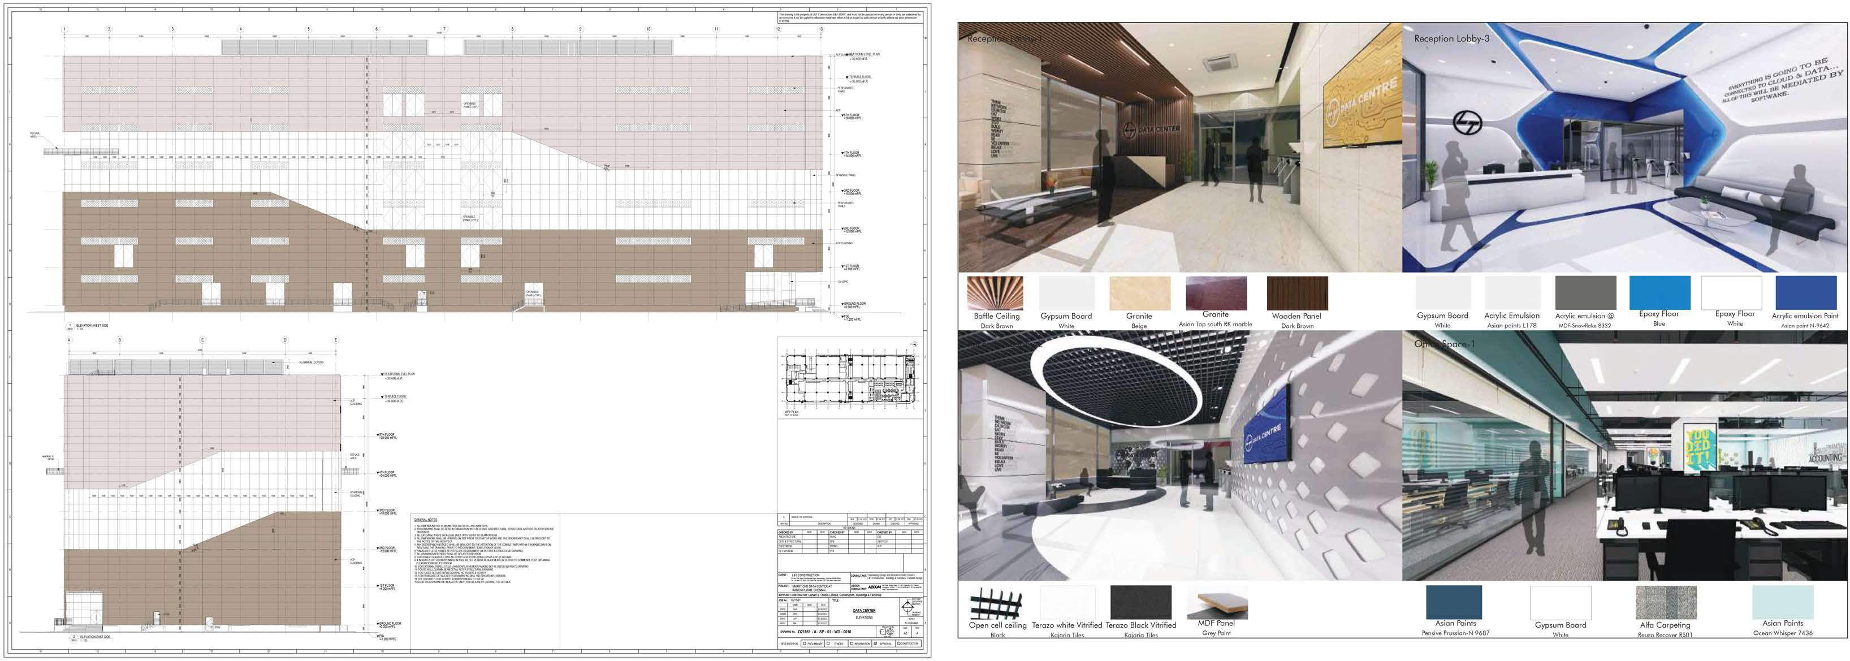Click the AECOM logo in title block

875,587
